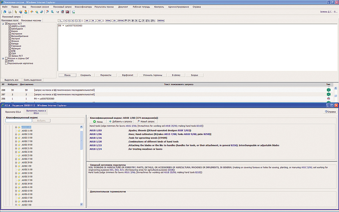Expand the A01B 13/00 tree folder
Image resolution: width=339 pixels, height=212 pixels.
(x=16, y=134)
